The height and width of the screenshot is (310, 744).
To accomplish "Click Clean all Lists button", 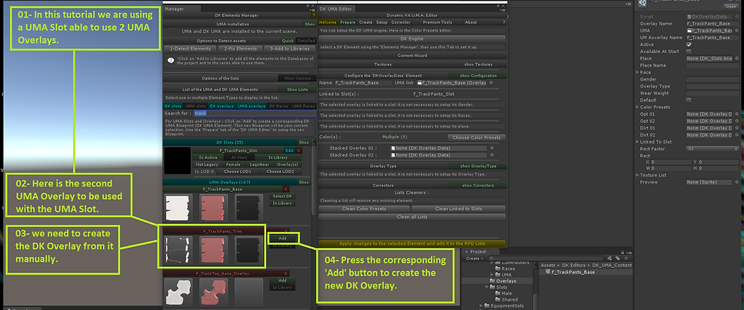I will click(412, 216).
